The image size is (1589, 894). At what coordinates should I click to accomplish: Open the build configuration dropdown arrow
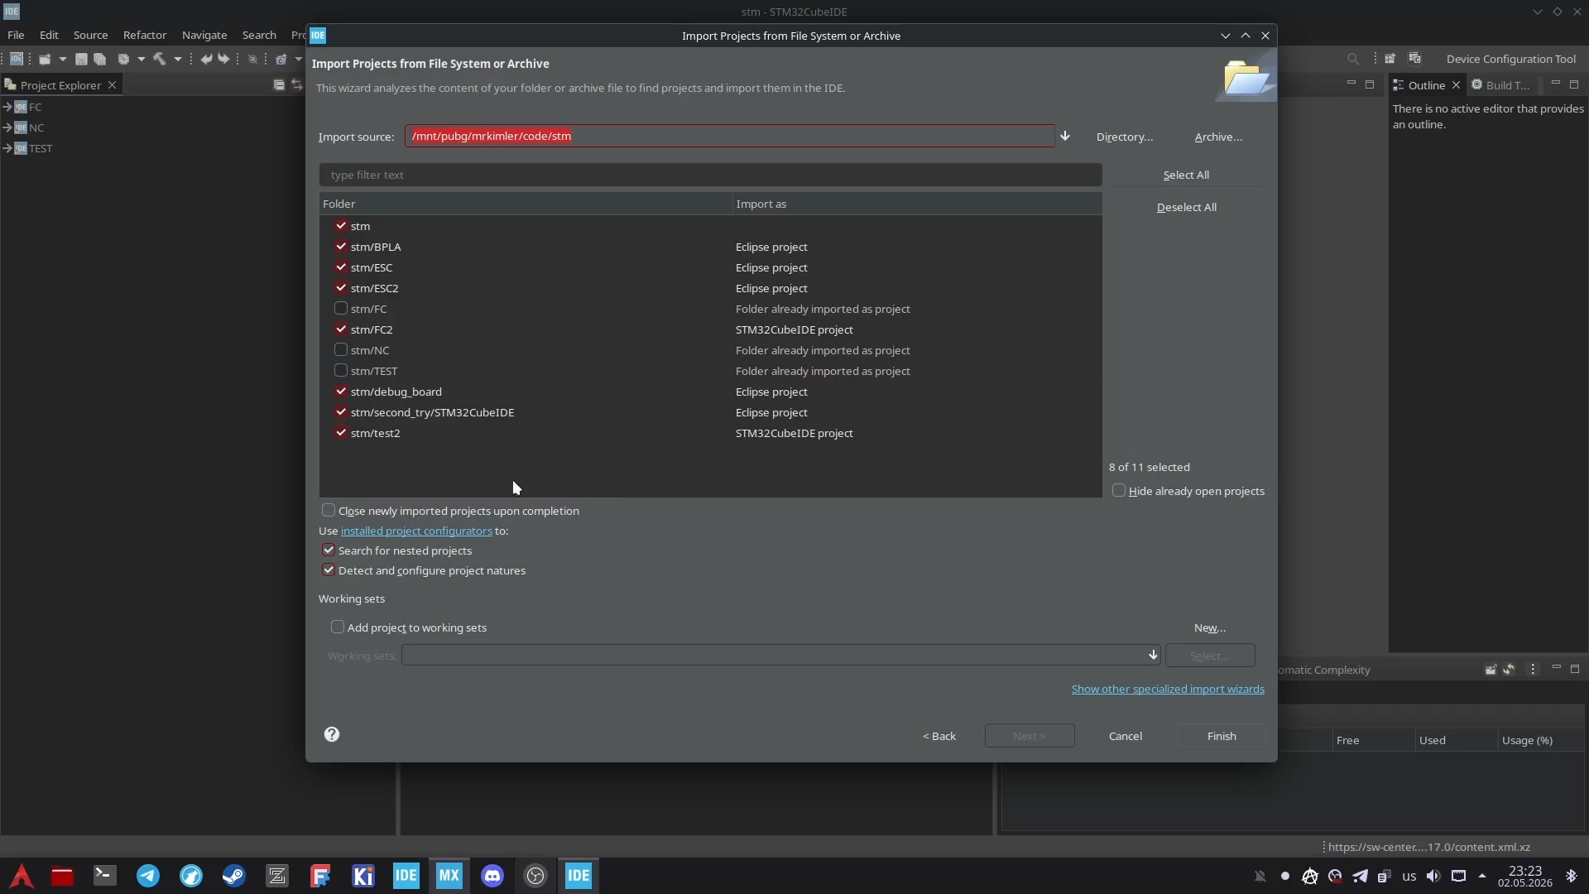click(141, 59)
